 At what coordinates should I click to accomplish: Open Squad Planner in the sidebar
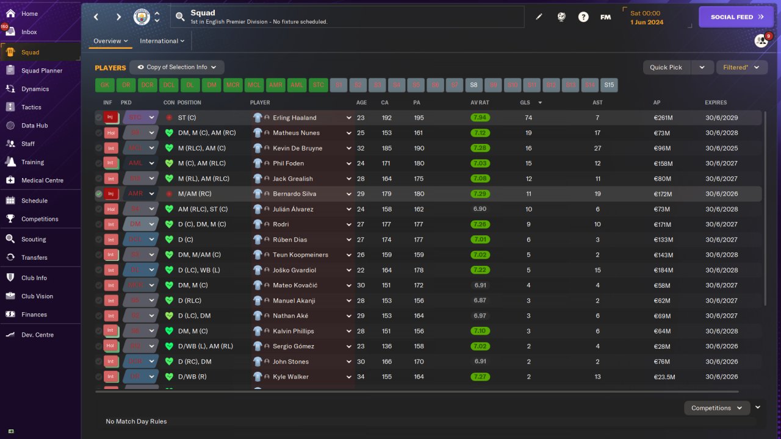[40, 71]
